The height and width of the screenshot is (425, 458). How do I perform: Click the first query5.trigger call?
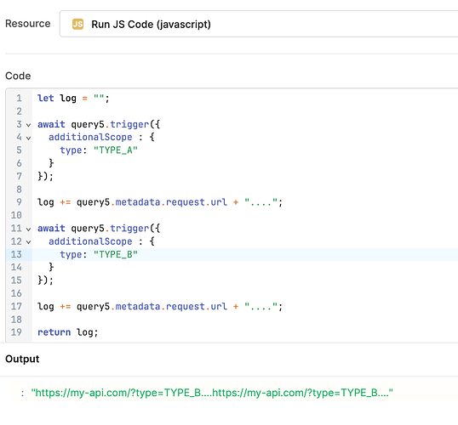(99, 125)
